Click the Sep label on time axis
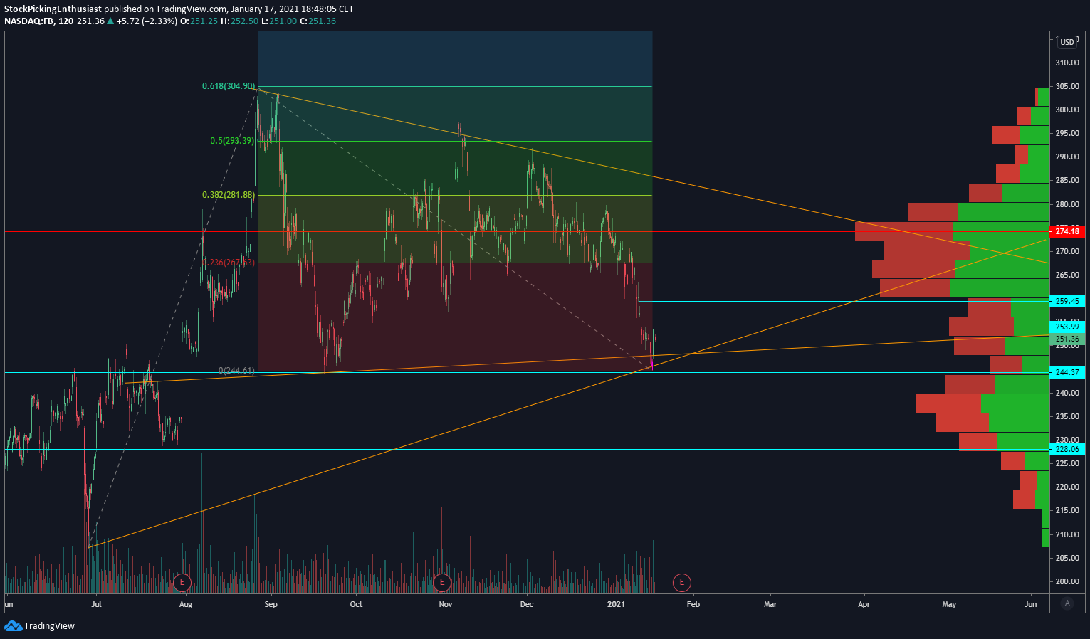Viewport: 1090px width, 639px height. pyautogui.click(x=271, y=604)
